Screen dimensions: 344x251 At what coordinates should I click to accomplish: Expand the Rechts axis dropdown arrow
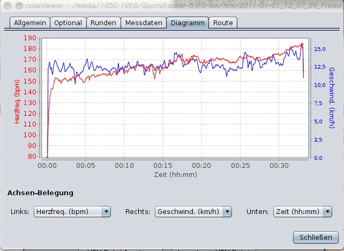point(227,212)
